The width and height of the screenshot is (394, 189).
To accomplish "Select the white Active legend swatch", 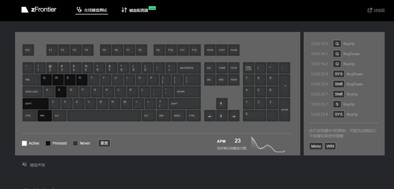I will pyautogui.click(x=24, y=143).
